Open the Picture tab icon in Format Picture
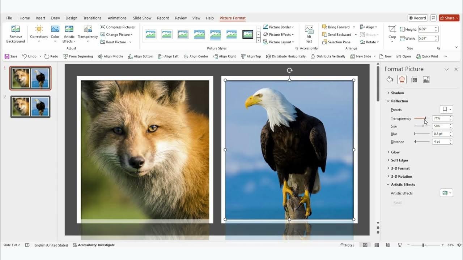The image size is (463, 260). 426,79
